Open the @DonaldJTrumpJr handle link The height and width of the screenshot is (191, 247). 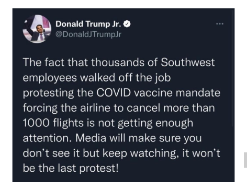coord(88,34)
